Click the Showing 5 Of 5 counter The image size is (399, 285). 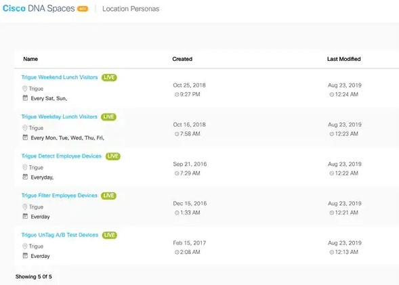pos(34,277)
